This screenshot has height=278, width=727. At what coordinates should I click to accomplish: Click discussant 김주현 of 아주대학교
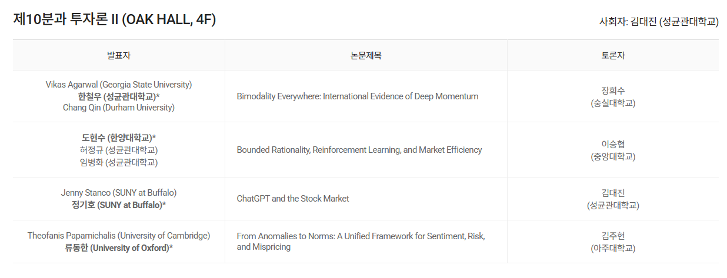[613, 242]
